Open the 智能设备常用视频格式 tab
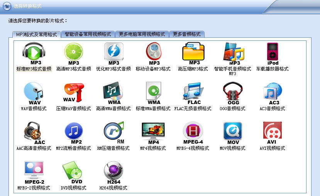The height and width of the screenshot is (196, 320). click(x=88, y=34)
